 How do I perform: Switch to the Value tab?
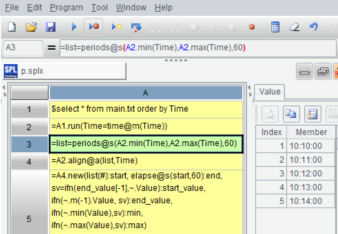pos(269,91)
